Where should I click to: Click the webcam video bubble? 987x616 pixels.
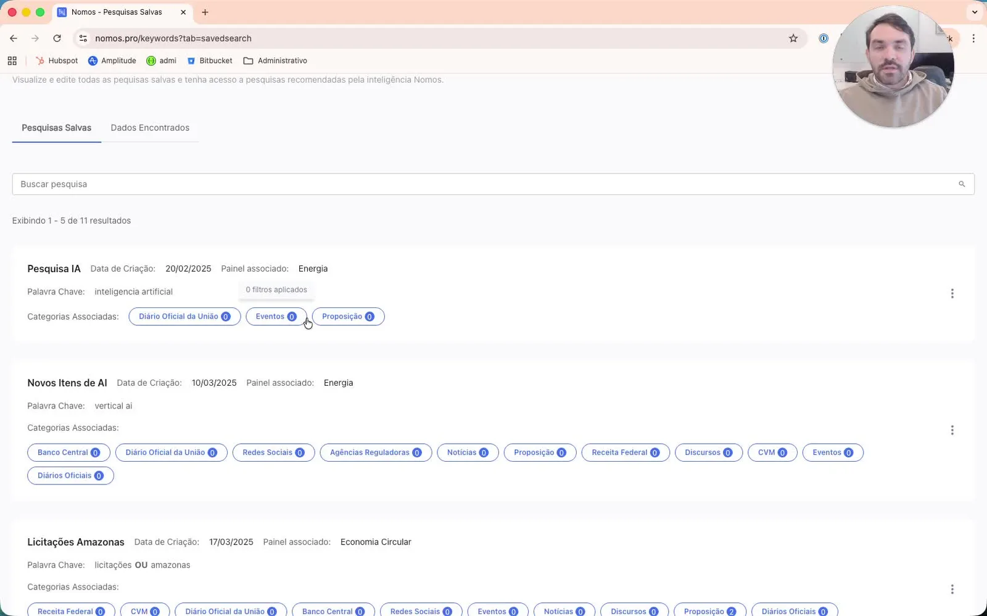(x=893, y=66)
